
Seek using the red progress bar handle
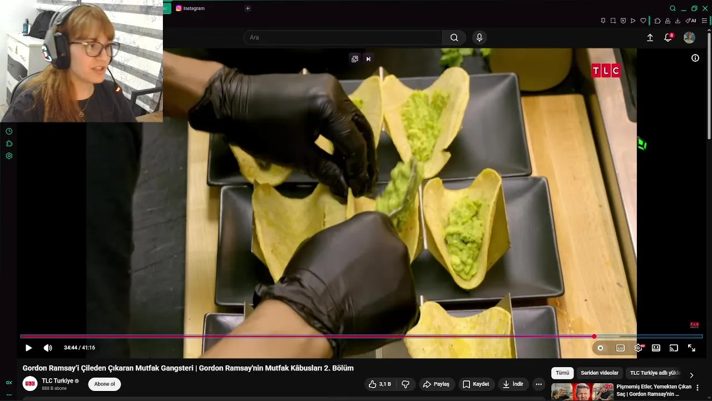tap(594, 336)
